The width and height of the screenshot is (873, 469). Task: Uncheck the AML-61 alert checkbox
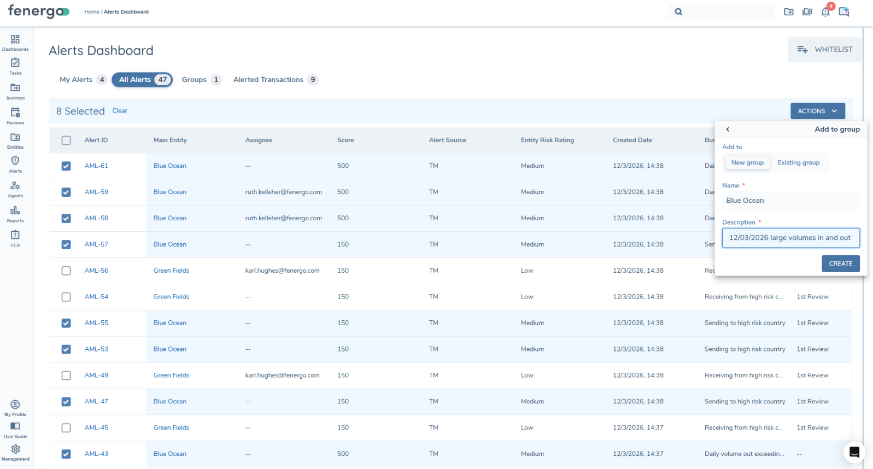pyautogui.click(x=66, y=166)
